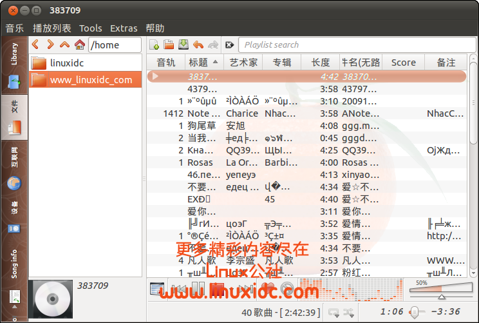
Task: Toggle the remaining time display -3:36
Action: 446,311
